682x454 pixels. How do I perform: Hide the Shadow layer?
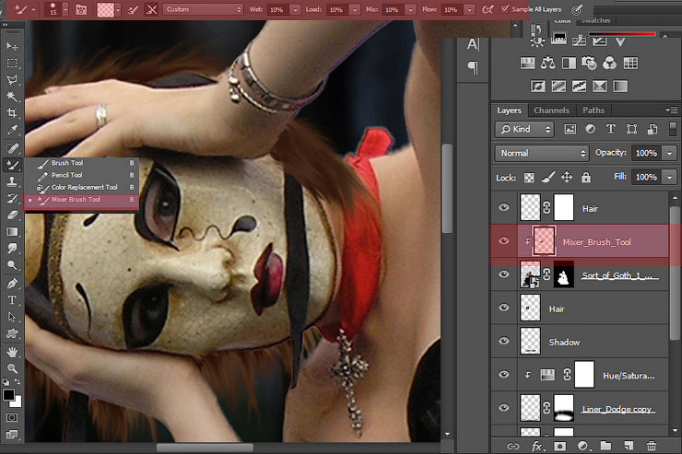[x=503, y=342]
